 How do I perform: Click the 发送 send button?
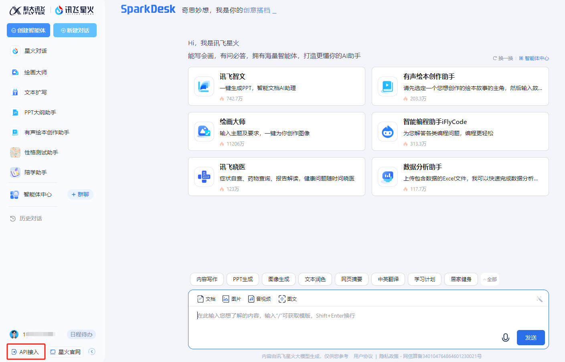531,338
